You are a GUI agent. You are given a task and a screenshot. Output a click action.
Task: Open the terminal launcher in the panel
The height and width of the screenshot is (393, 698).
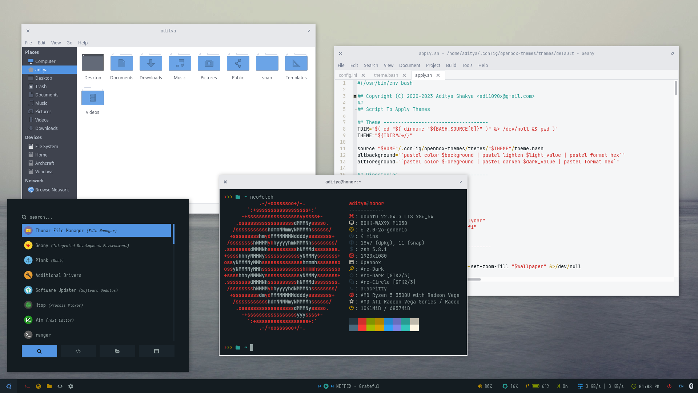coord(27,386)
